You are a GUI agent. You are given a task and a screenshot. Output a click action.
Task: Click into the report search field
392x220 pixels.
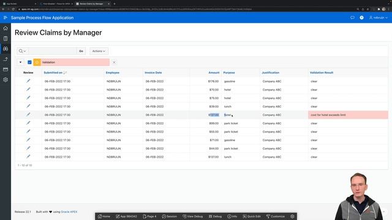click(x=53, y=51)
